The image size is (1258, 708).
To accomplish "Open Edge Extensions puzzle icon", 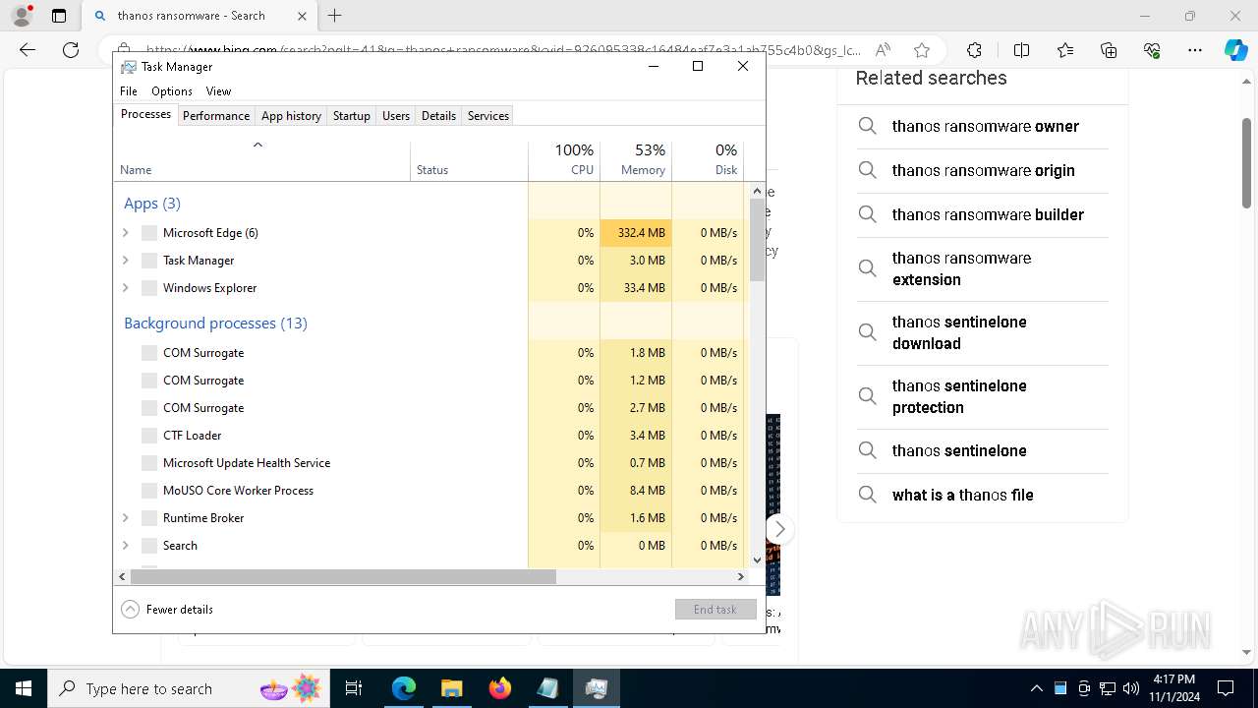I will tap(974, 50).
